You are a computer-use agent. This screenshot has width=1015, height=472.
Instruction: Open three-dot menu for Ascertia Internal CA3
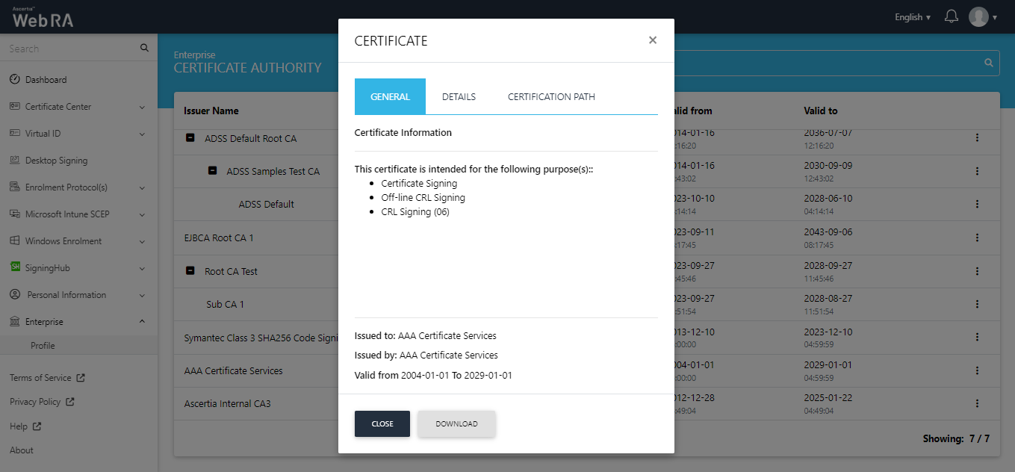point(976,403)
